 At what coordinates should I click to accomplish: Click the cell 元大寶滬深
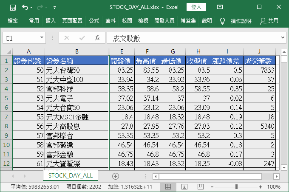(x=77, y=164)
